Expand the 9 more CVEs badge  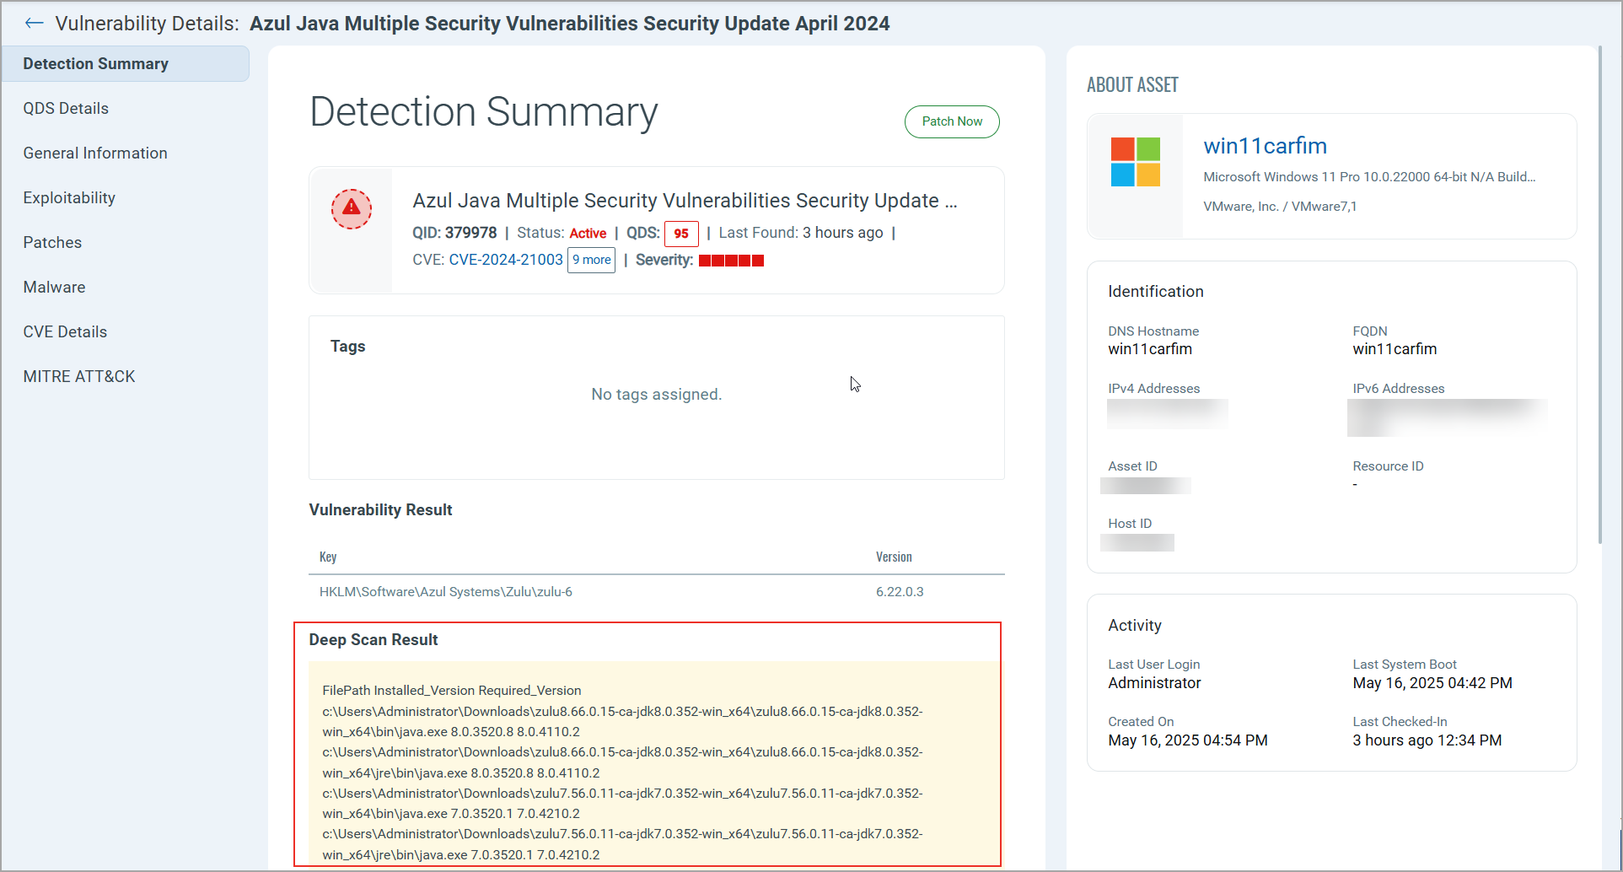592,260
